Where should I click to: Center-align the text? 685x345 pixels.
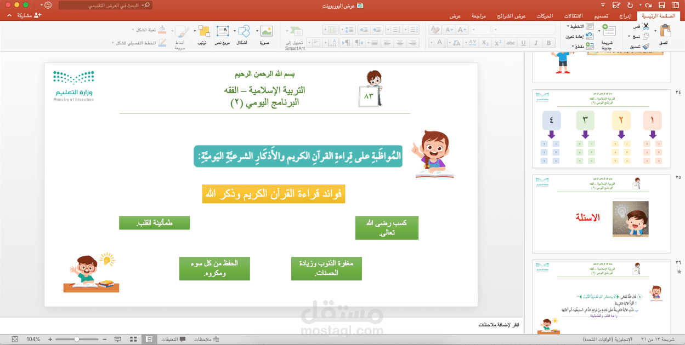[x=400, y=43]
